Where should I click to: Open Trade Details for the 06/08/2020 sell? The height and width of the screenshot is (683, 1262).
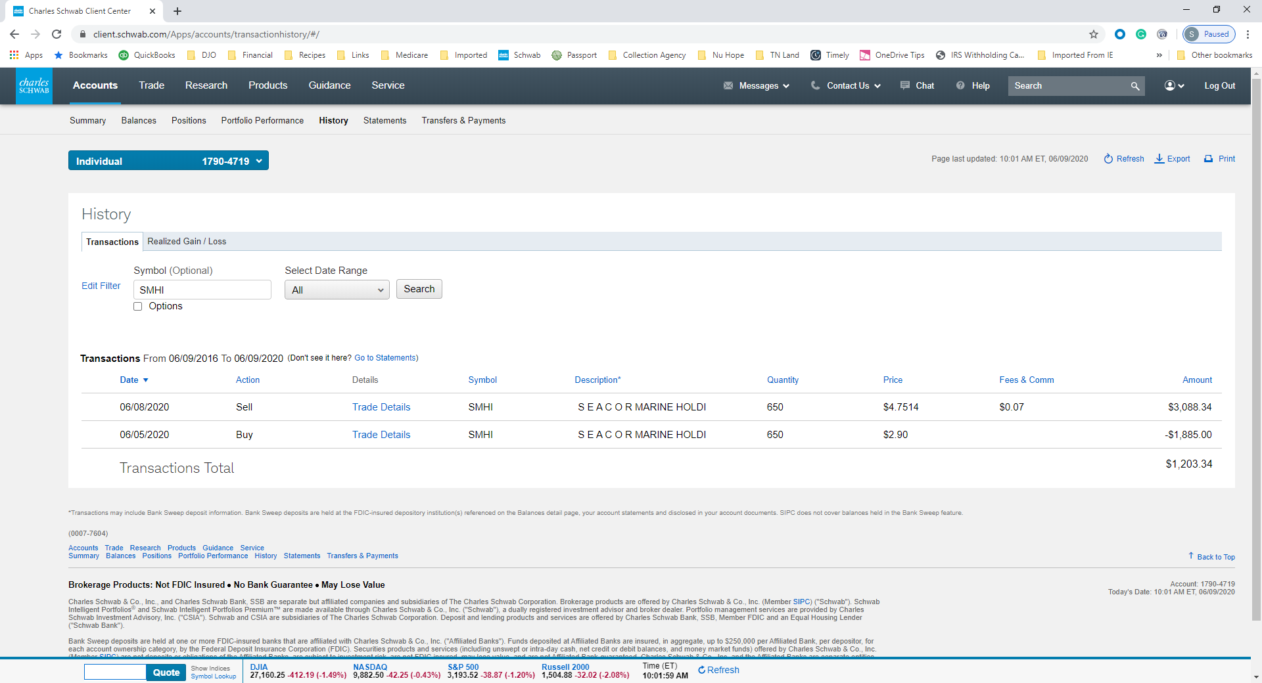(381, 407)
